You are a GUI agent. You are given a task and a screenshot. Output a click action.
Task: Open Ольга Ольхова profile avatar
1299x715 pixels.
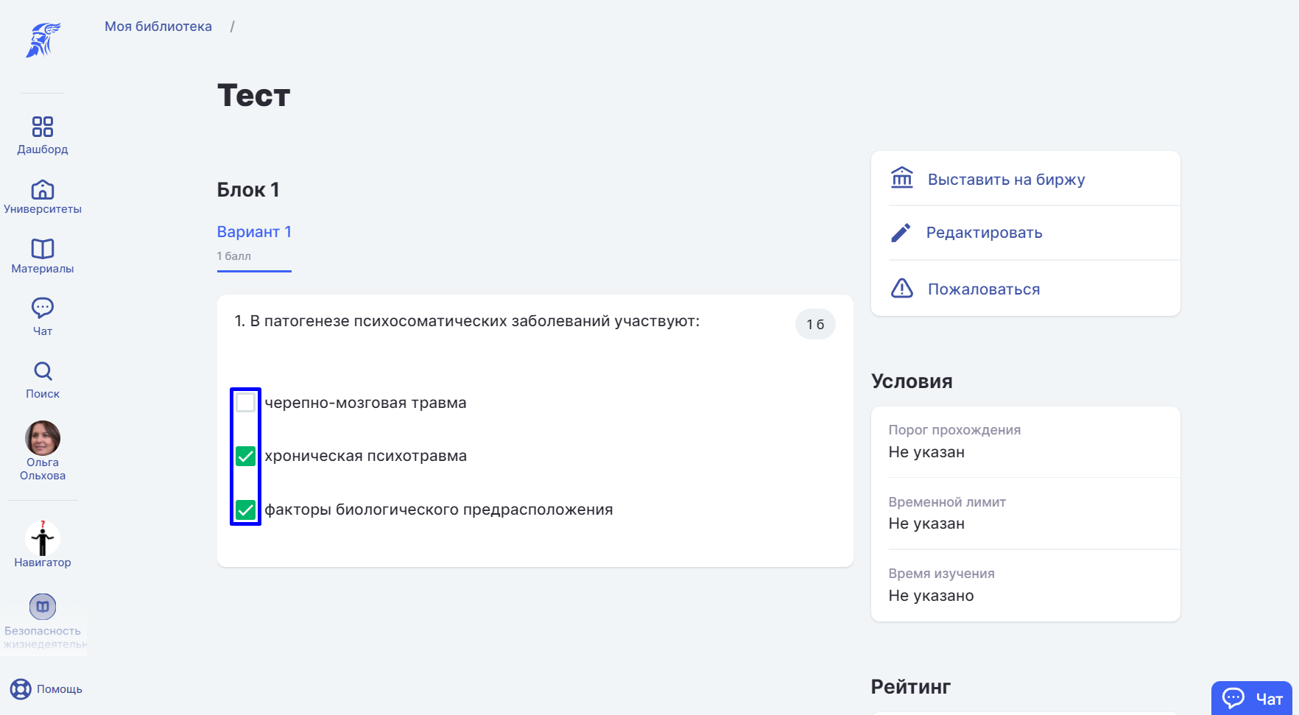click(43, 438)
